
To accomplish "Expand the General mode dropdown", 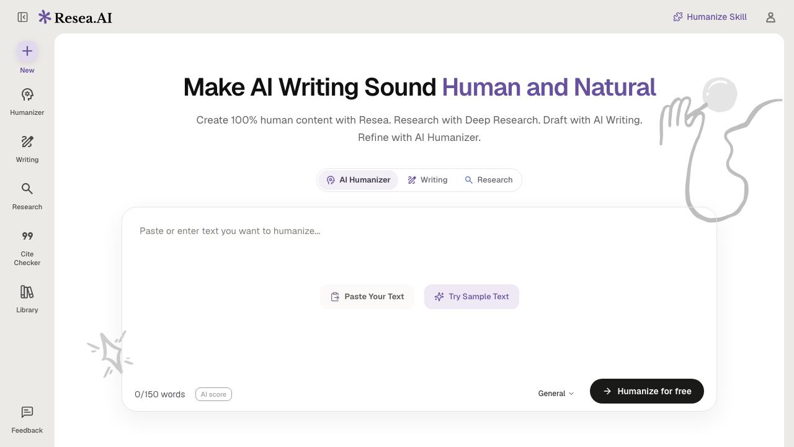I will (556, 394).
